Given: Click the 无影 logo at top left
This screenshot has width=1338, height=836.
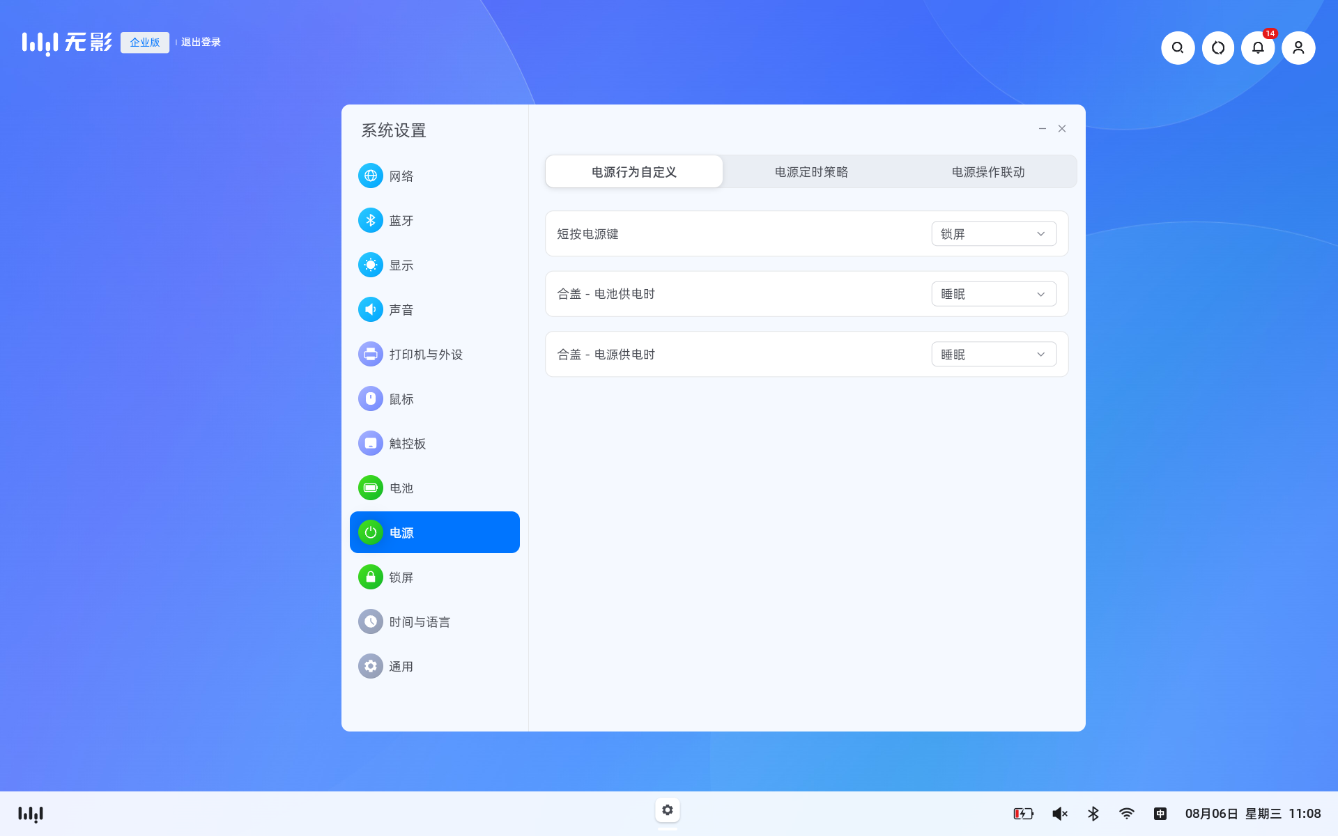Looking at the screenshot, I should [x=66, y=42].
